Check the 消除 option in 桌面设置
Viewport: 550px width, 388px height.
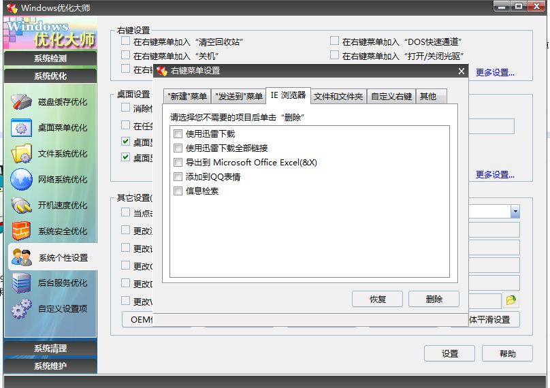click(x=125, y=108)
